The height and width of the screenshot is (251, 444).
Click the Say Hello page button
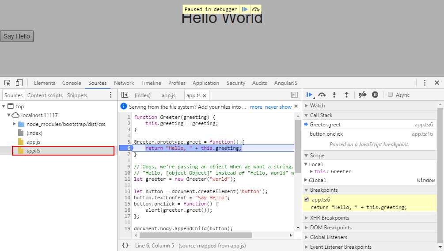click(17, 36)
